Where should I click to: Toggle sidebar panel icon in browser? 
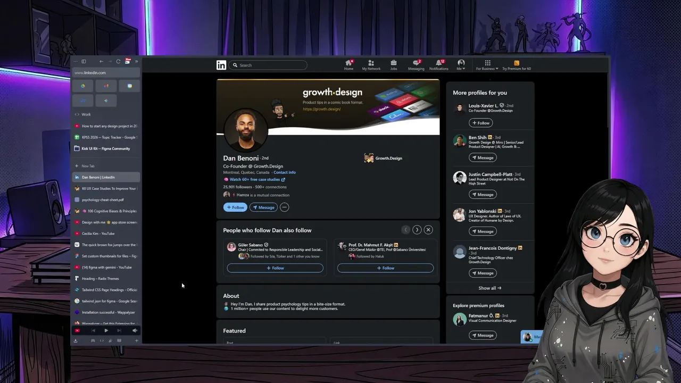coord(84,61)
